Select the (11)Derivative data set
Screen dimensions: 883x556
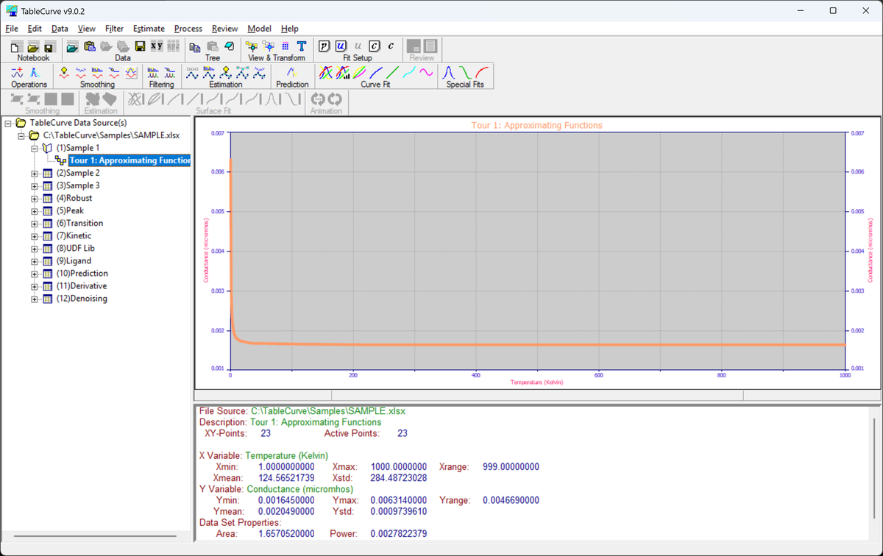click(81, 286)
